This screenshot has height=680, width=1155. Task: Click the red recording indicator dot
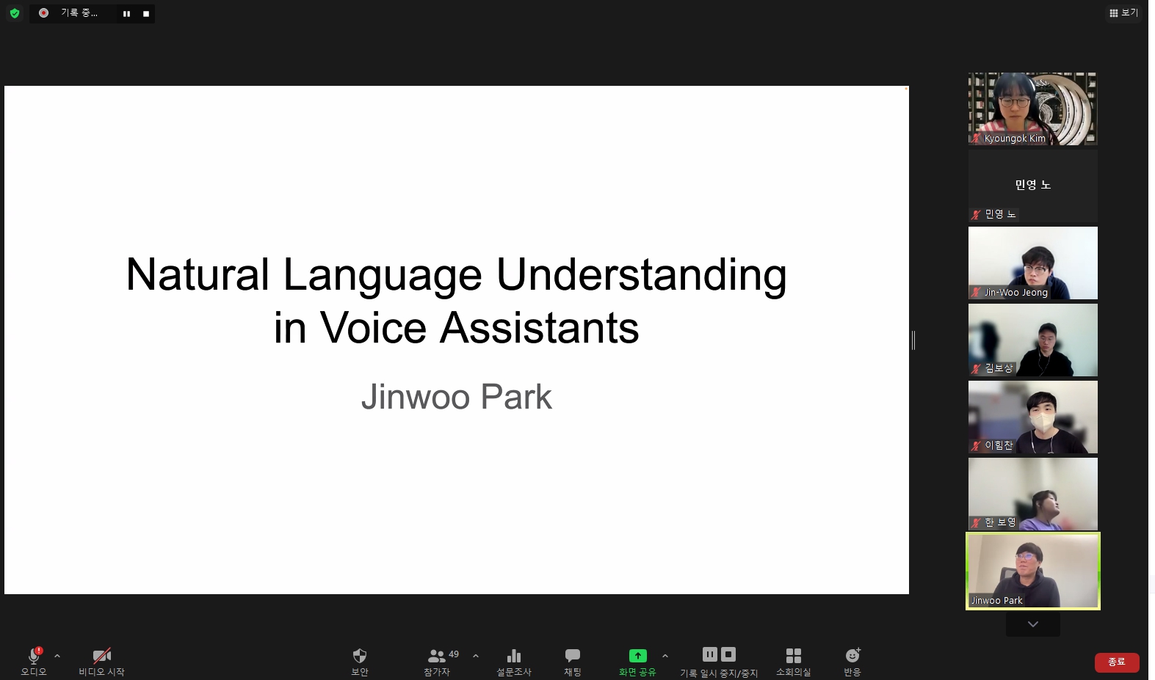[44, 13]
